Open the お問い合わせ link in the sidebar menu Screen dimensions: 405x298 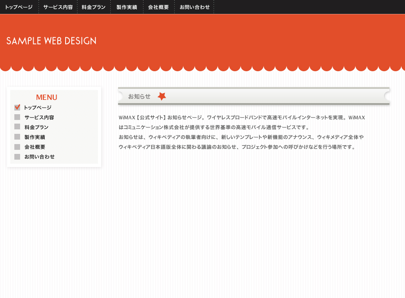39,157
